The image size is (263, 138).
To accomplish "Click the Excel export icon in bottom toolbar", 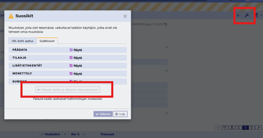I will (232, 127).
